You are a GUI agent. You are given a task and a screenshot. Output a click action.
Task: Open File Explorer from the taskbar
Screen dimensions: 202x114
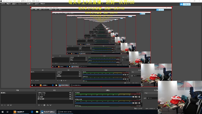37,112
